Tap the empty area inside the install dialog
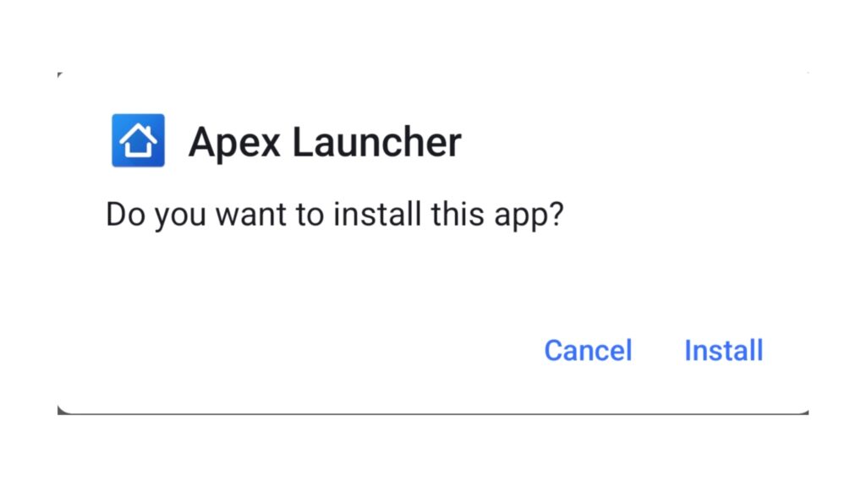866x487 pixels. click(x=332, y=287)
